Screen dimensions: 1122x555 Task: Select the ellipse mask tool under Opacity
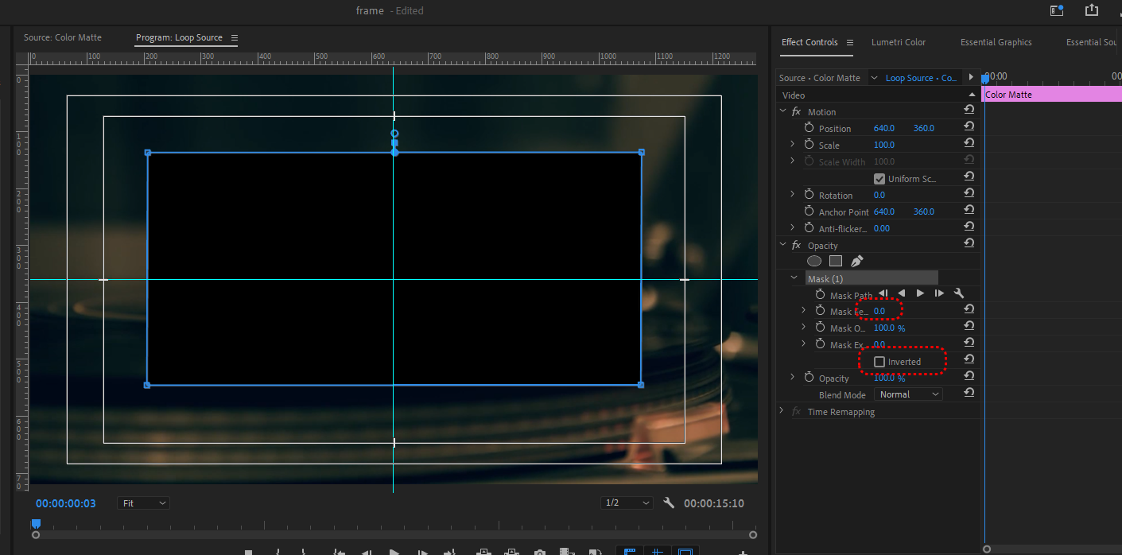[814, 261]
